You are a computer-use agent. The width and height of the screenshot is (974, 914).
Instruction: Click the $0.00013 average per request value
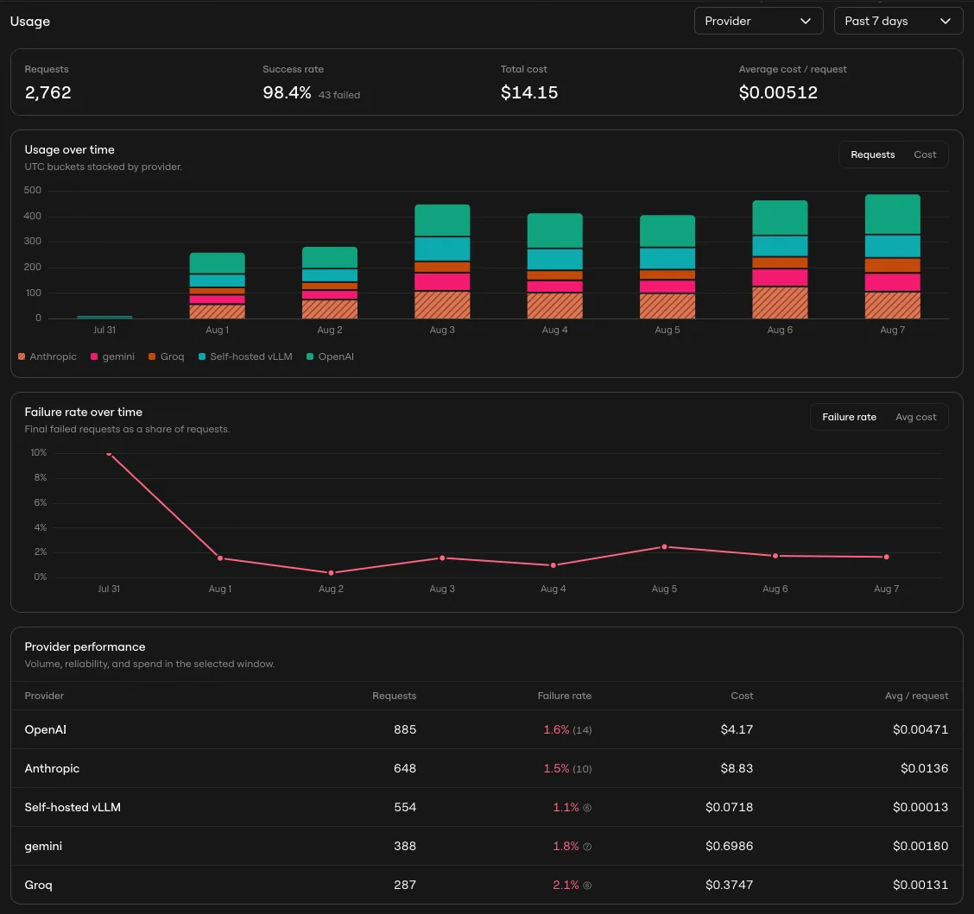(x=920, y=807)
